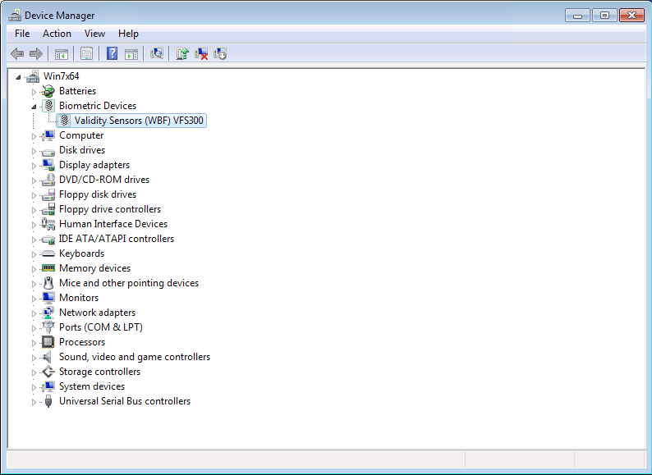Expand the Floppy drive controllers category
This screenshot has width=652, height=475.
pyautogui.click(x=34, y=210)
